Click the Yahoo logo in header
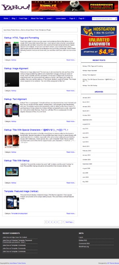This screenshot has height=265, width=119. (x=16, y=7)
